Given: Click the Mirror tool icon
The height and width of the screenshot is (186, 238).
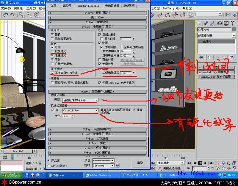Looking at the screenshot, I should click(x=228, y=15).
